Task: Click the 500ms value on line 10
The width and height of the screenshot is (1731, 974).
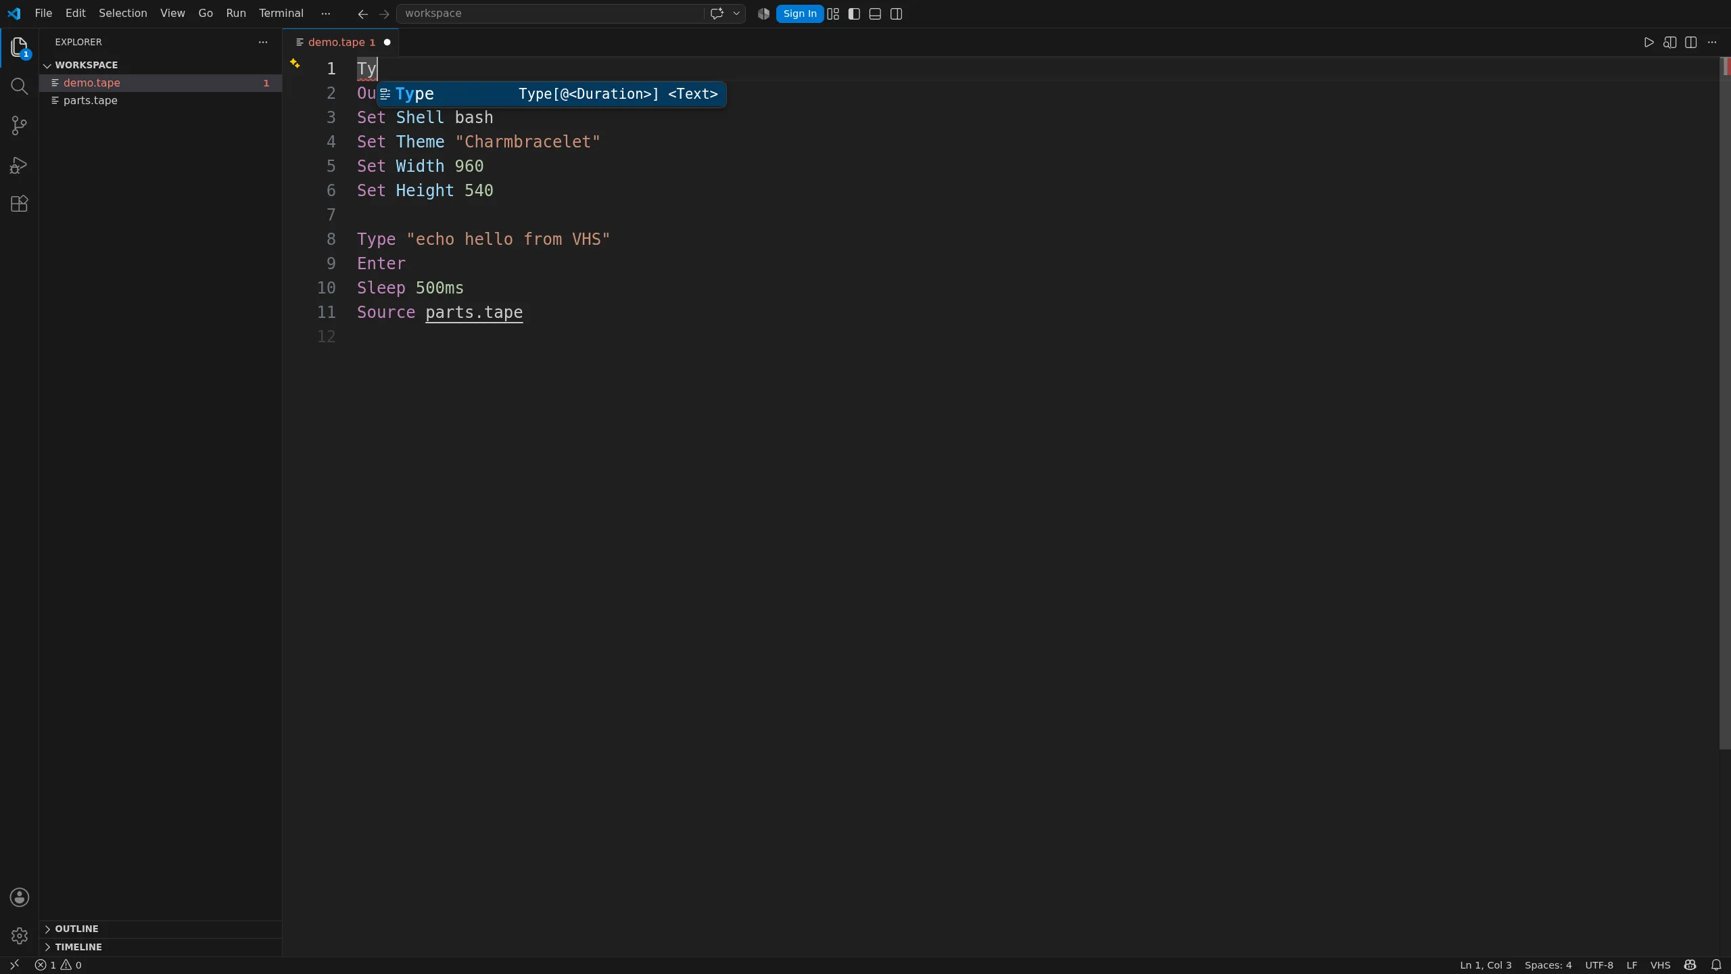Action: [x=440, y=288]
